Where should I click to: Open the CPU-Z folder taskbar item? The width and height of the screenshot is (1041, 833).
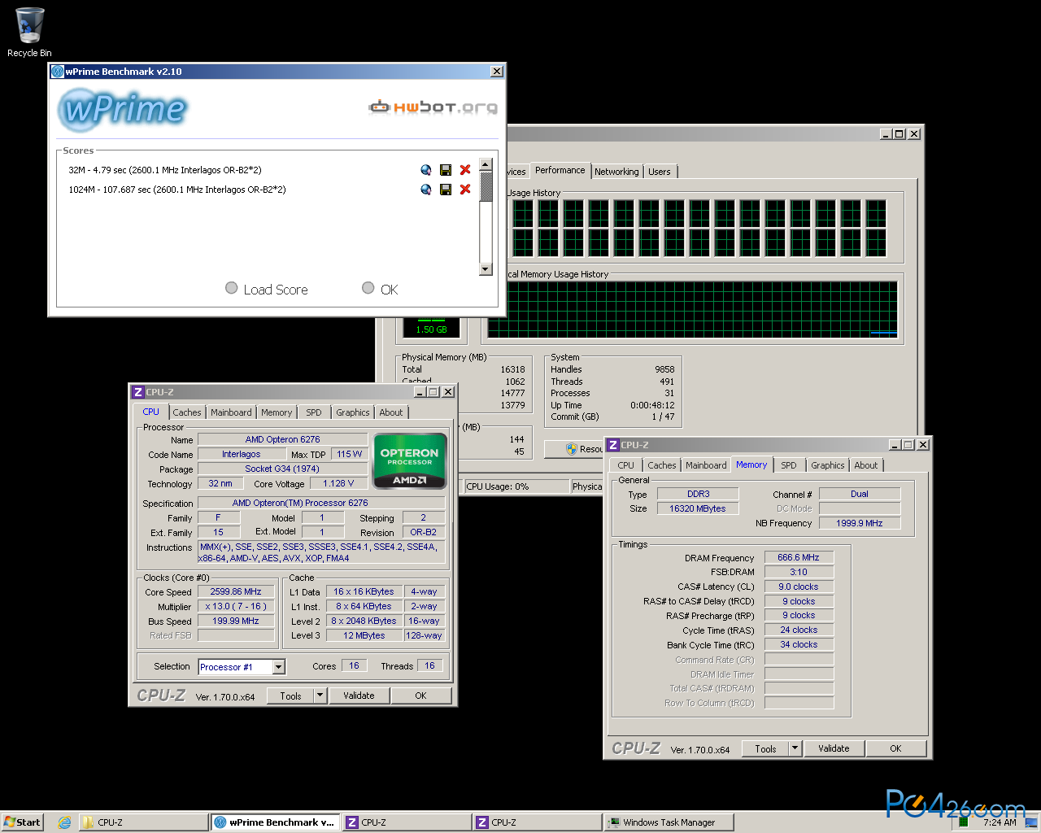(143, 822)
